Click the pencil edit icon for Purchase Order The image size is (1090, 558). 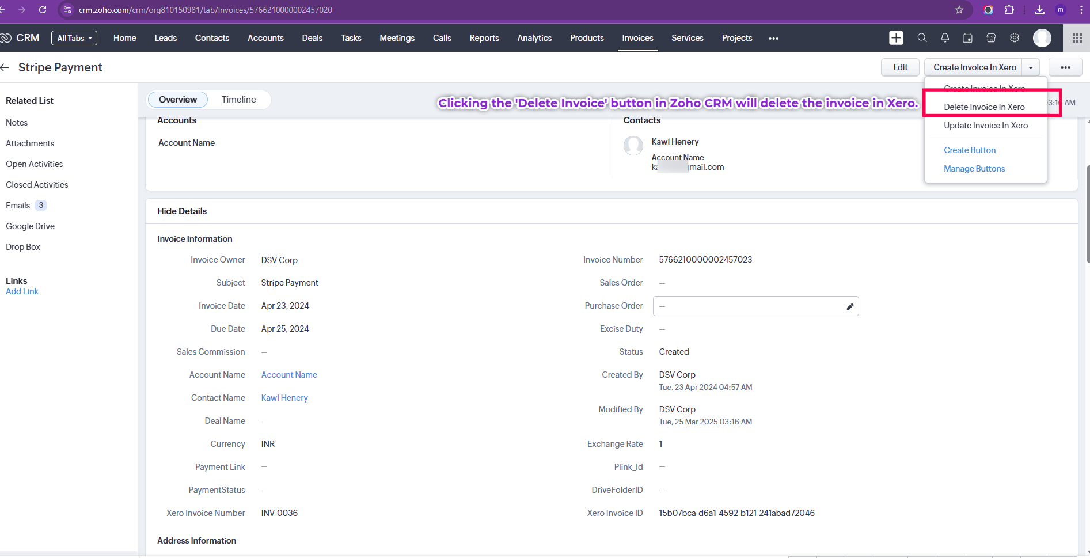pos(850,306)
